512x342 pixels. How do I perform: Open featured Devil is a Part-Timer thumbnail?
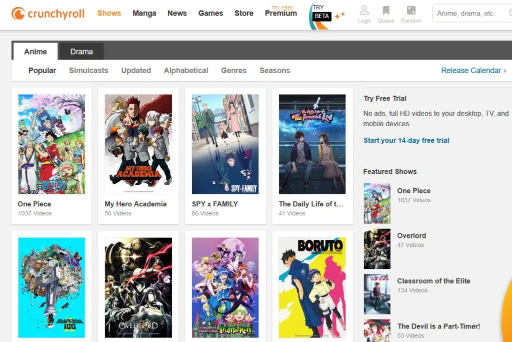point(377,330)
